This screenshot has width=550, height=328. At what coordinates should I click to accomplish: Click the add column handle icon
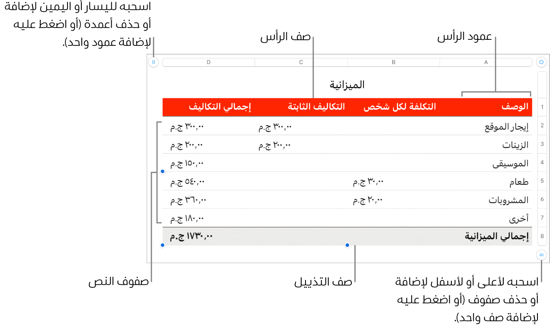point(153,62)
